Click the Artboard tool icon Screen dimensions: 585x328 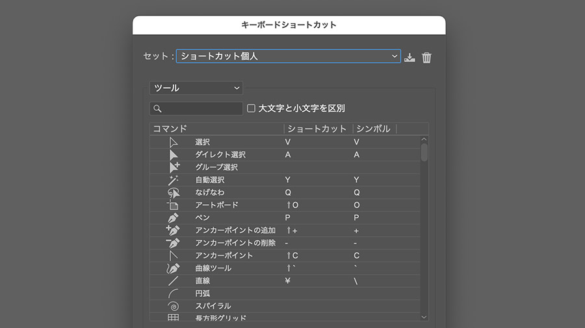pos(173,205)
